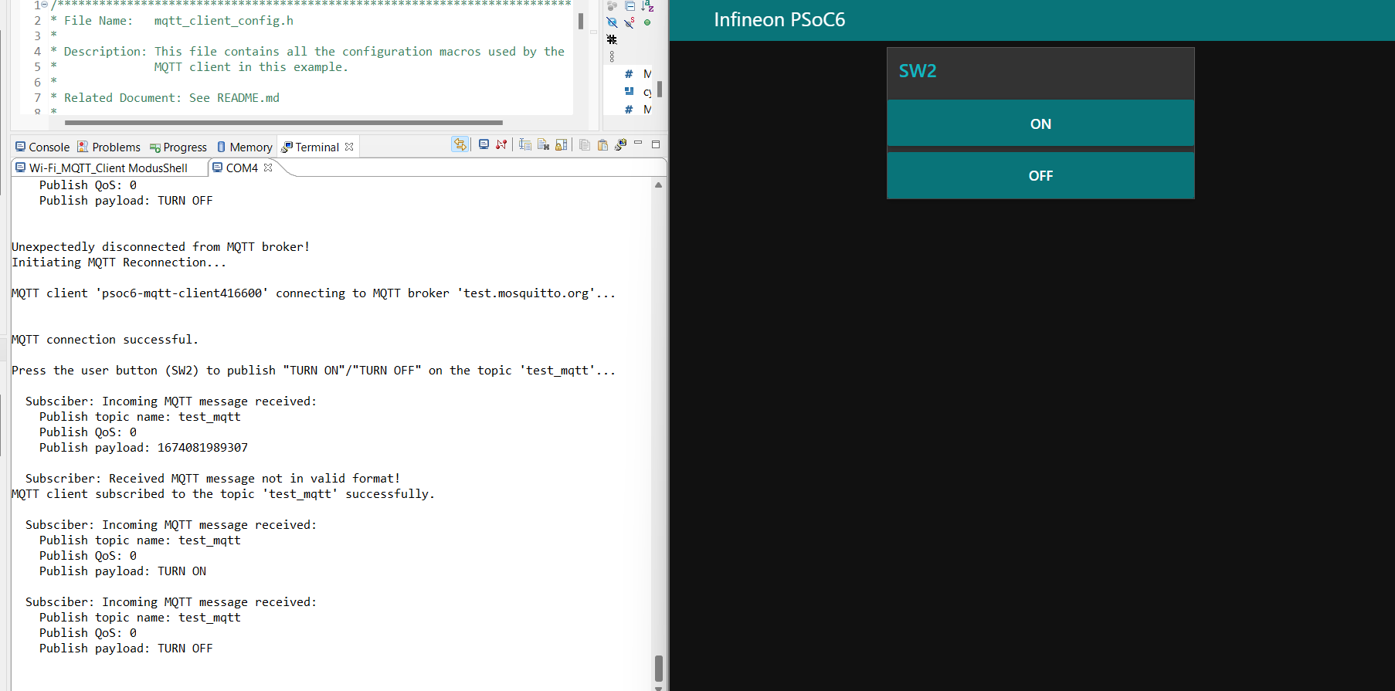Screen dimensions: 1395x691
Task: Switch to the Console tab
Action: (x=42, y=147)
